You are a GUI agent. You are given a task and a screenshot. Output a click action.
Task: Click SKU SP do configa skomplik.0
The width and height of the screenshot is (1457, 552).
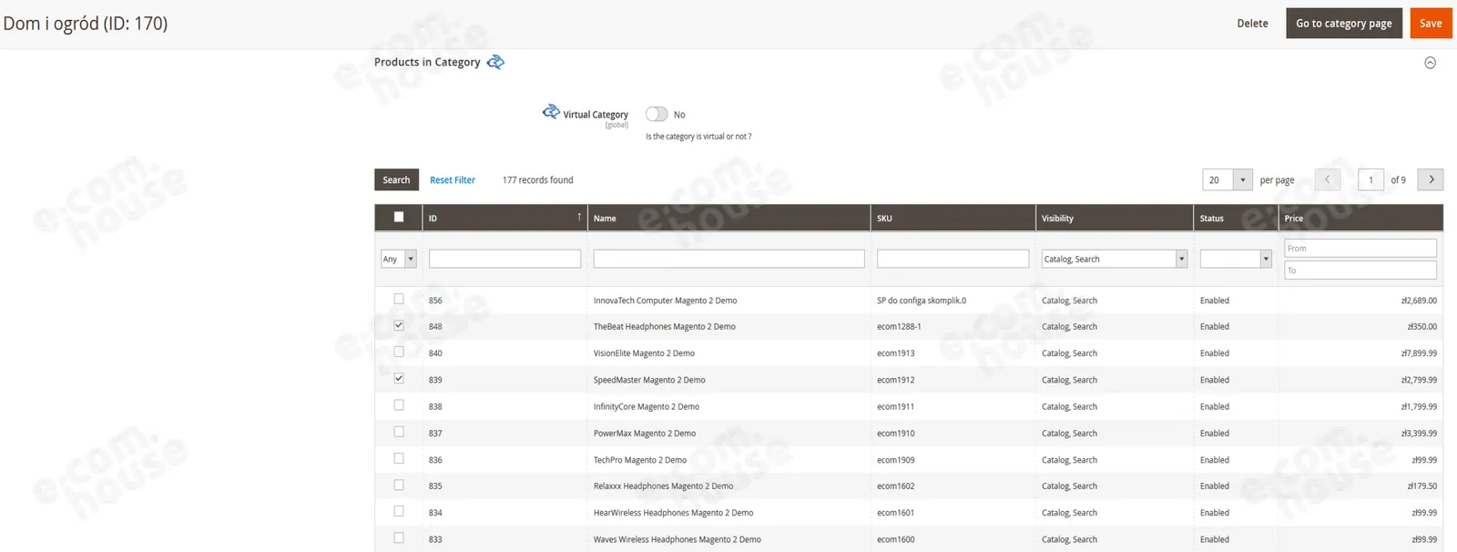[922, 301]
